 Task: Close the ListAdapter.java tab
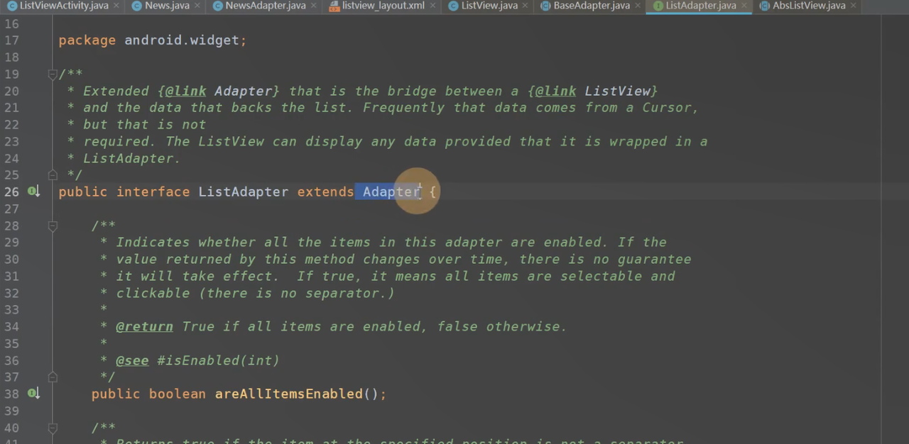(x=744, y=6)
